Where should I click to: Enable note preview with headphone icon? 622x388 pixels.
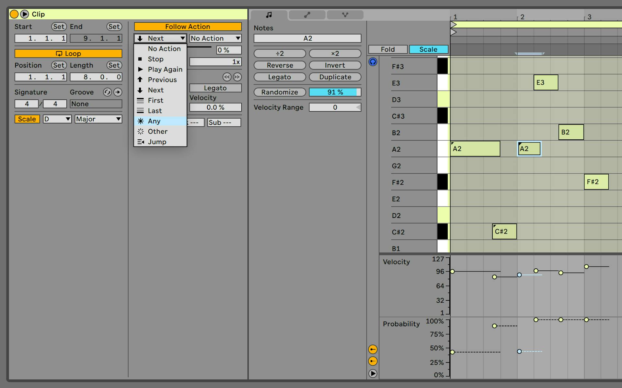pyautogui.click(x=373, y=62)
